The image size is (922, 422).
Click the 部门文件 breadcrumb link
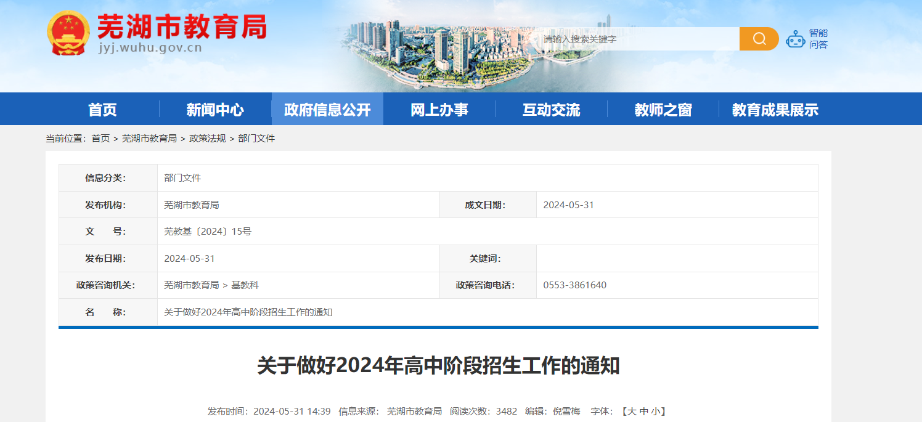256,139
